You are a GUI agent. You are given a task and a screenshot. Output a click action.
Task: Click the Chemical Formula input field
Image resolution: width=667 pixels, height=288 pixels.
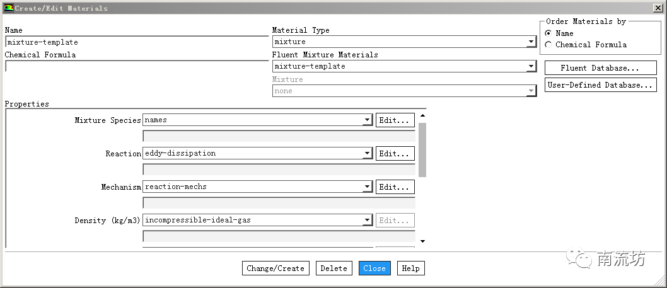136,66
